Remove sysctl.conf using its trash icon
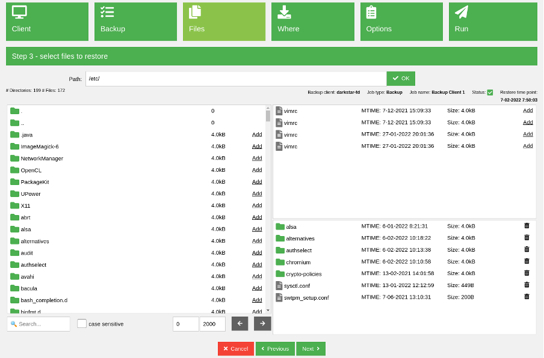 point(527,285)
